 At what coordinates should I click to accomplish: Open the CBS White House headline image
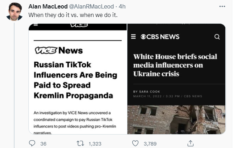(175, 66)
